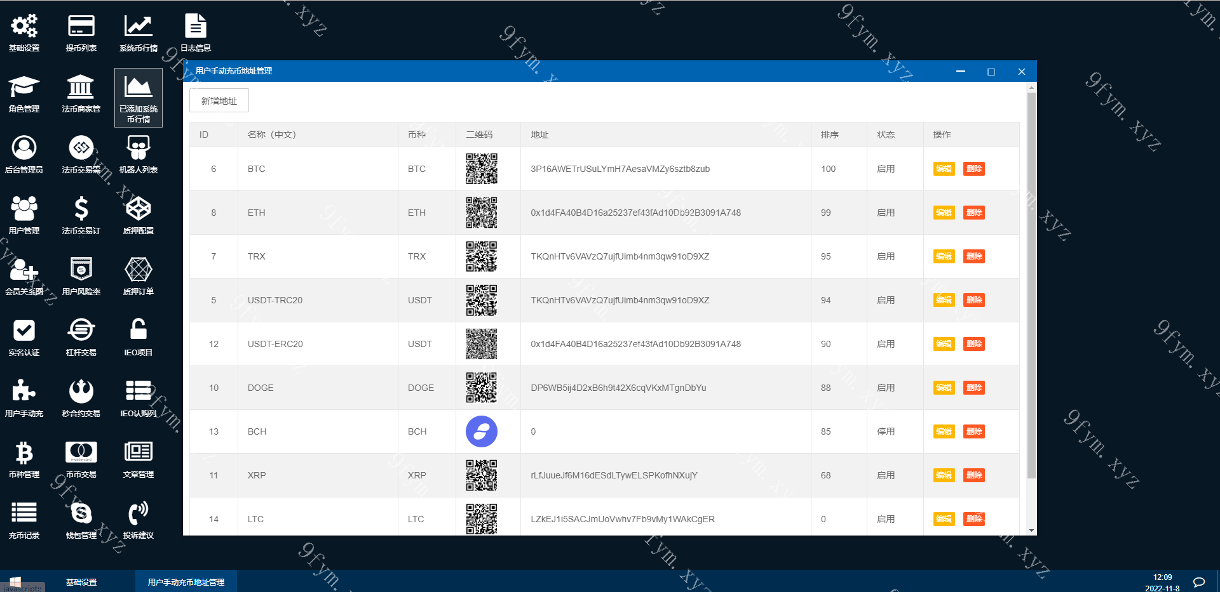Click the 排序 column header

point(830,135)
